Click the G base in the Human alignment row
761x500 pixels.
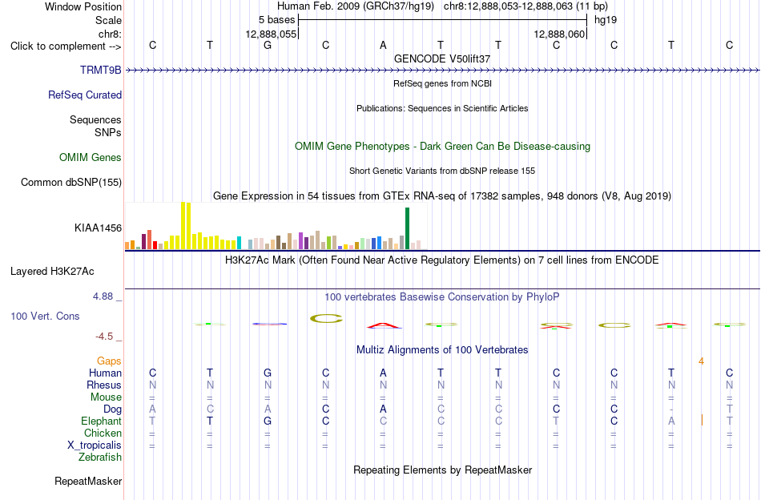click(268, 373)
